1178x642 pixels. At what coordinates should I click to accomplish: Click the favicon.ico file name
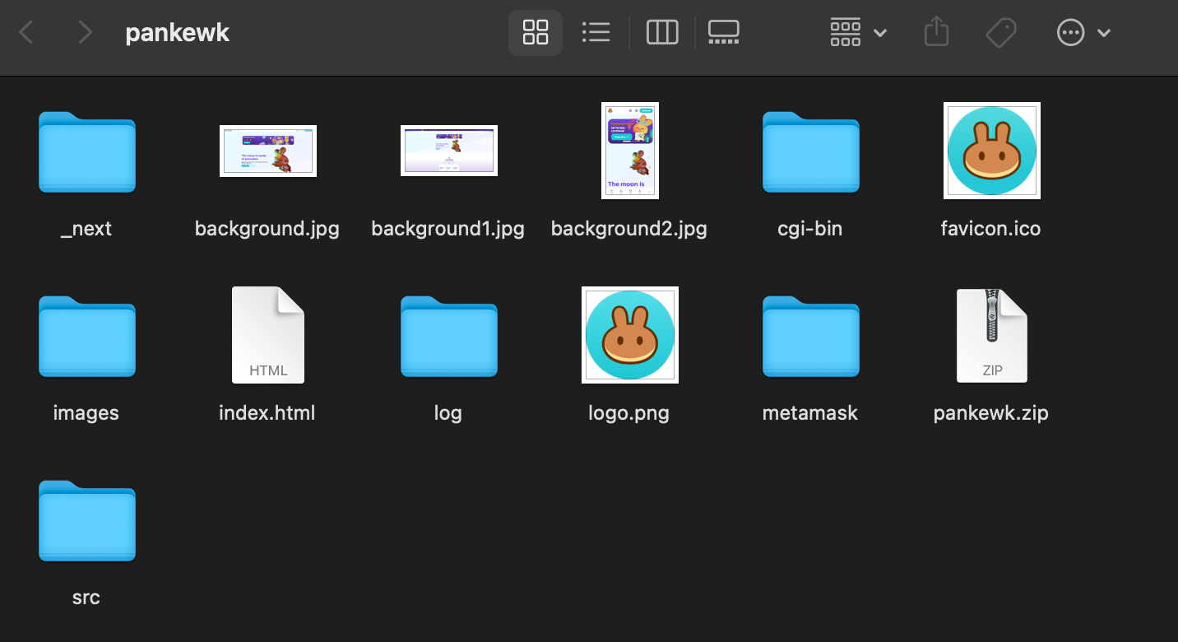(x=991, y=229)
